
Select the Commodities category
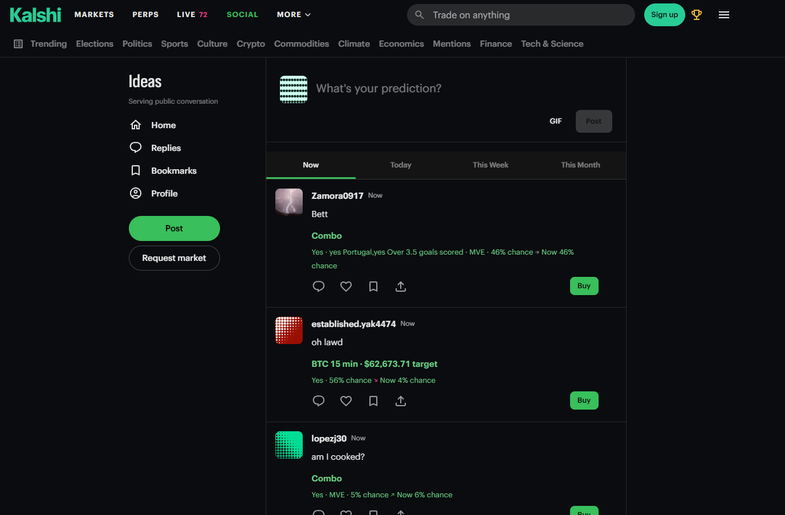coord(302,44)
